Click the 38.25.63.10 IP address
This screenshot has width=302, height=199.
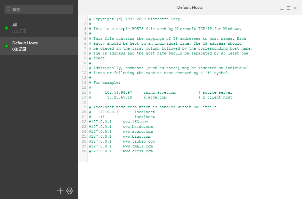tap(120, 97)
